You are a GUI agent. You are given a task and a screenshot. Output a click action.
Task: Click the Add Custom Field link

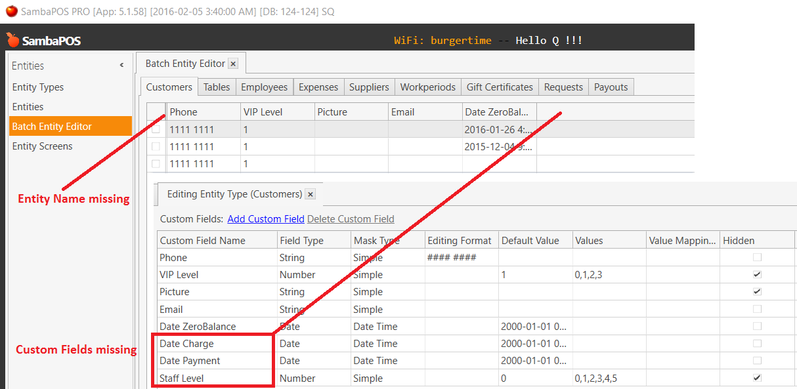(266, 219)
